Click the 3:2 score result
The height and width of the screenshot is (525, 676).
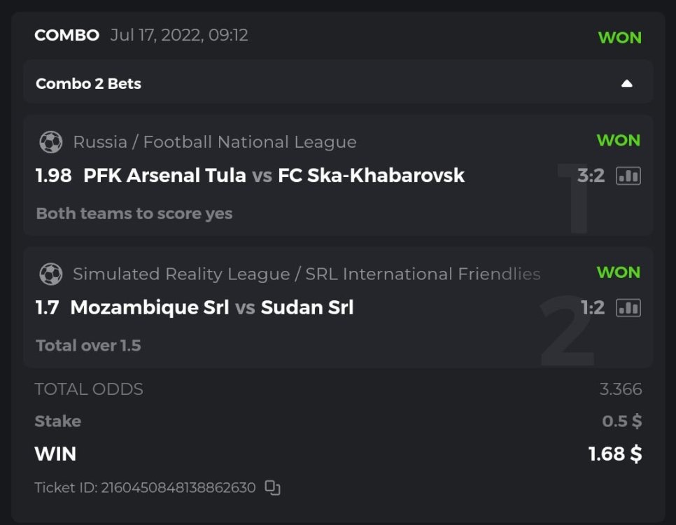(591, 176)
